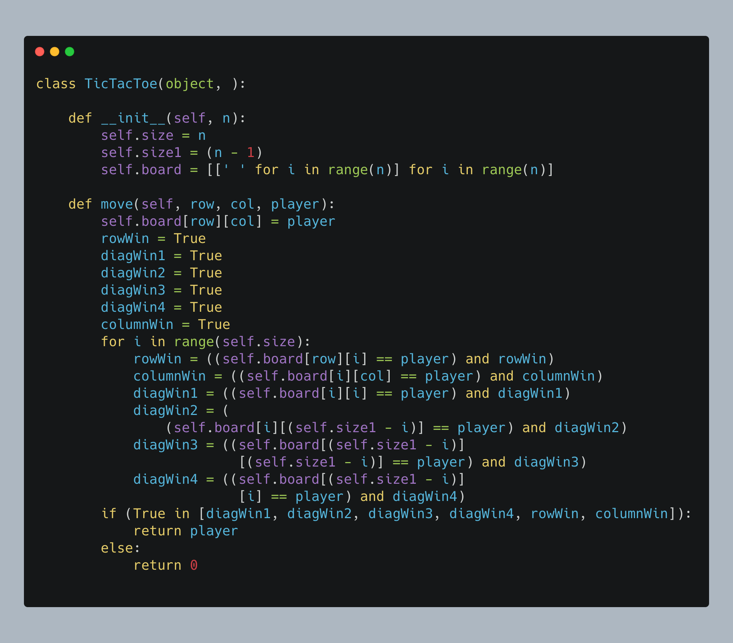Click the diagWin4 = True assignment
The width and height of the screenshot is (733, 643).
tap(161, 307)
